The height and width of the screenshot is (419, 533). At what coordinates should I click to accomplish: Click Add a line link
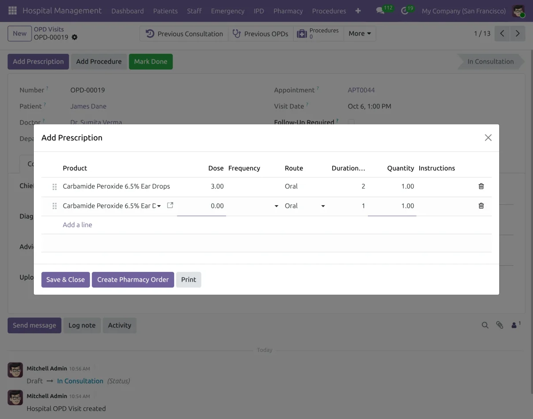[77, 225]
